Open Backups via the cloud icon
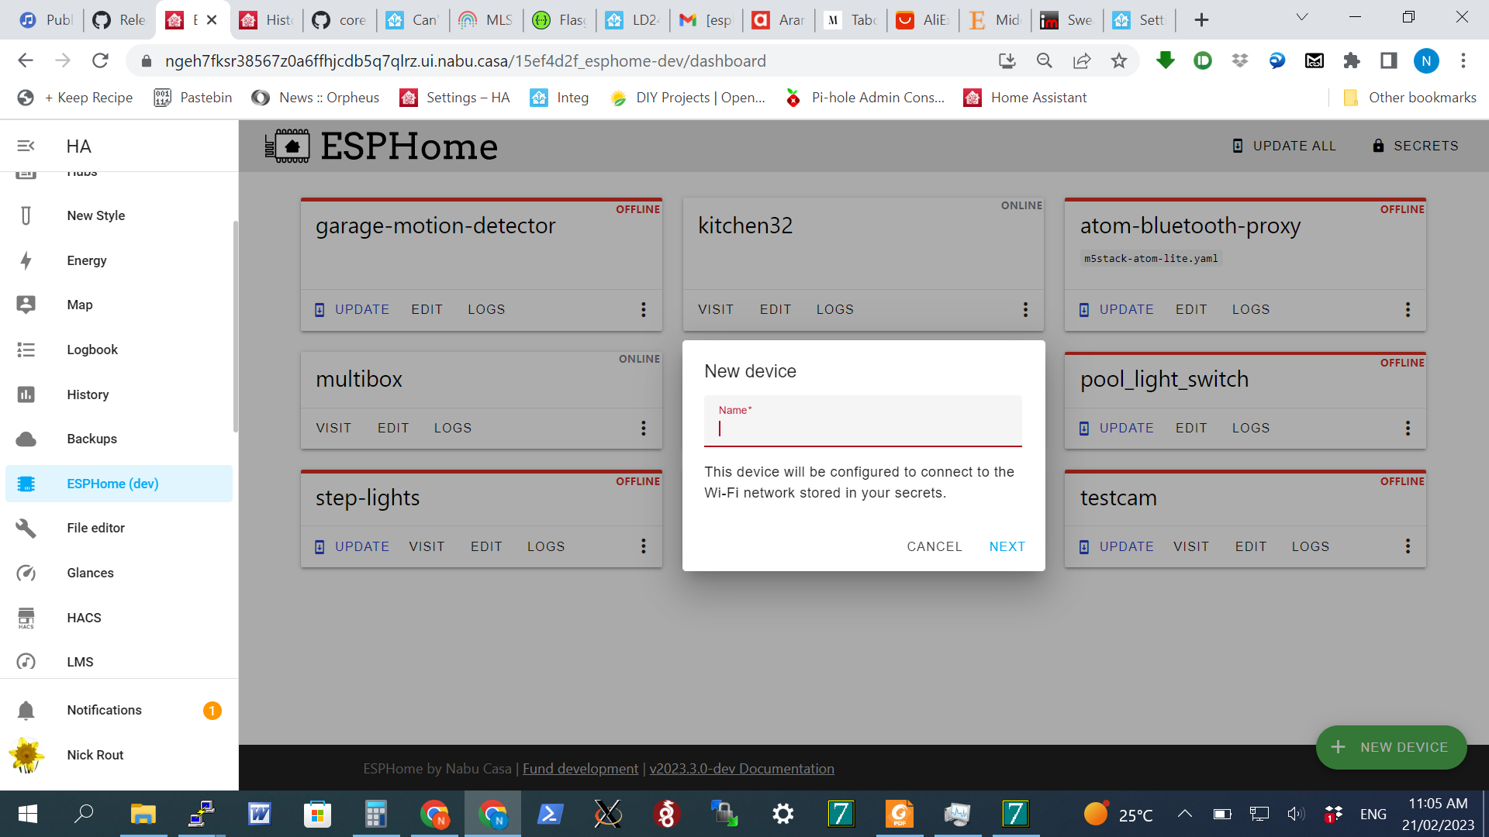Screen dimensions: 1489x837 tap(91, 439)
